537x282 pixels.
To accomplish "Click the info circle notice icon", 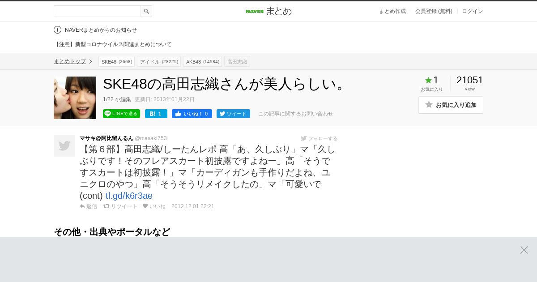I will coord(57,30).
